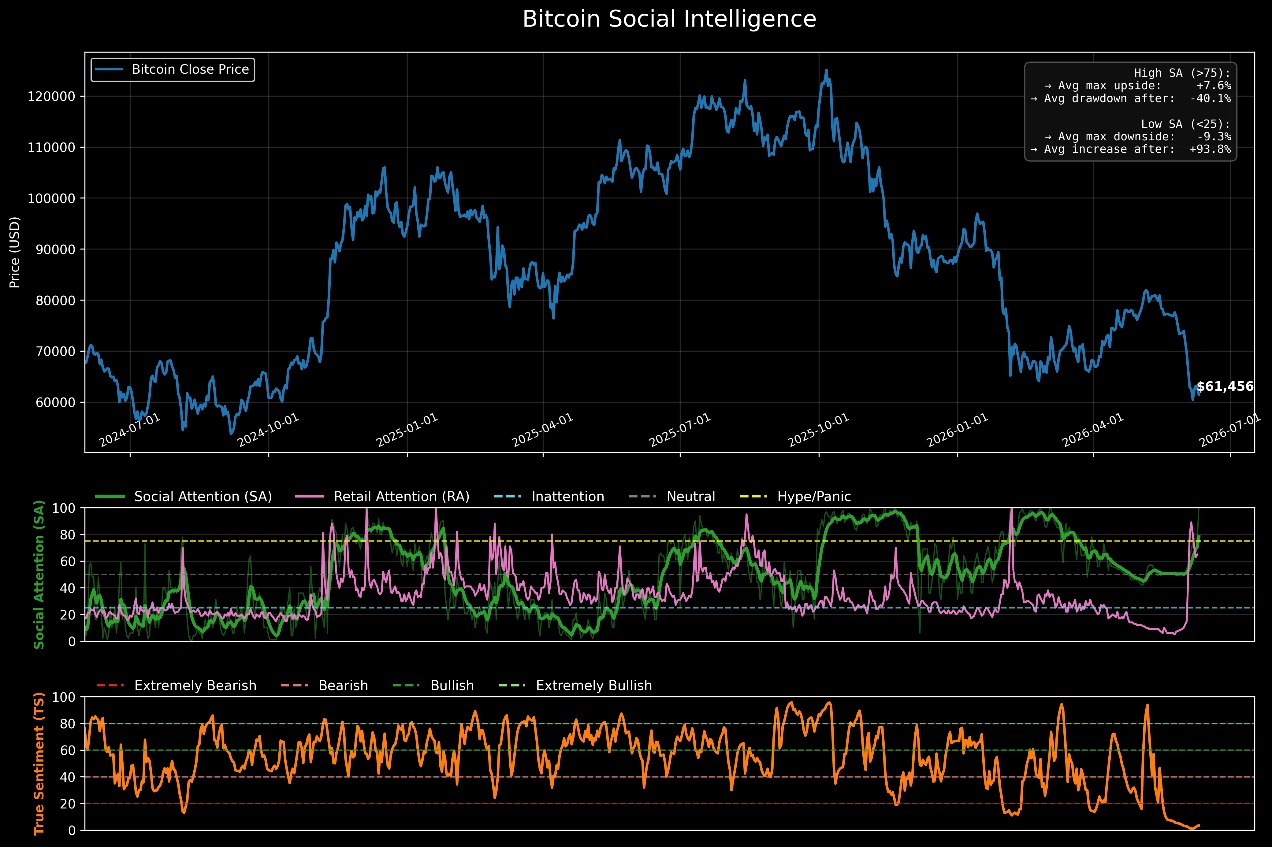Click the 40 tick on the True Sentiment axis

68,777
